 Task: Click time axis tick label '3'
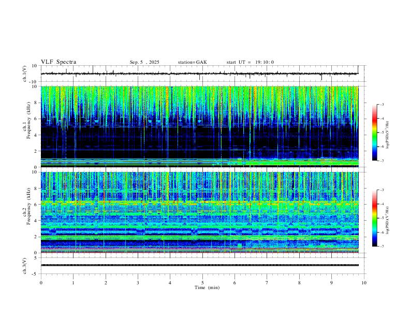pos(138,283)
